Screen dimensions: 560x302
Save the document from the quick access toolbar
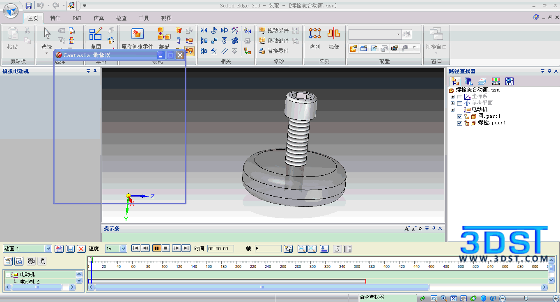[28, 6]
